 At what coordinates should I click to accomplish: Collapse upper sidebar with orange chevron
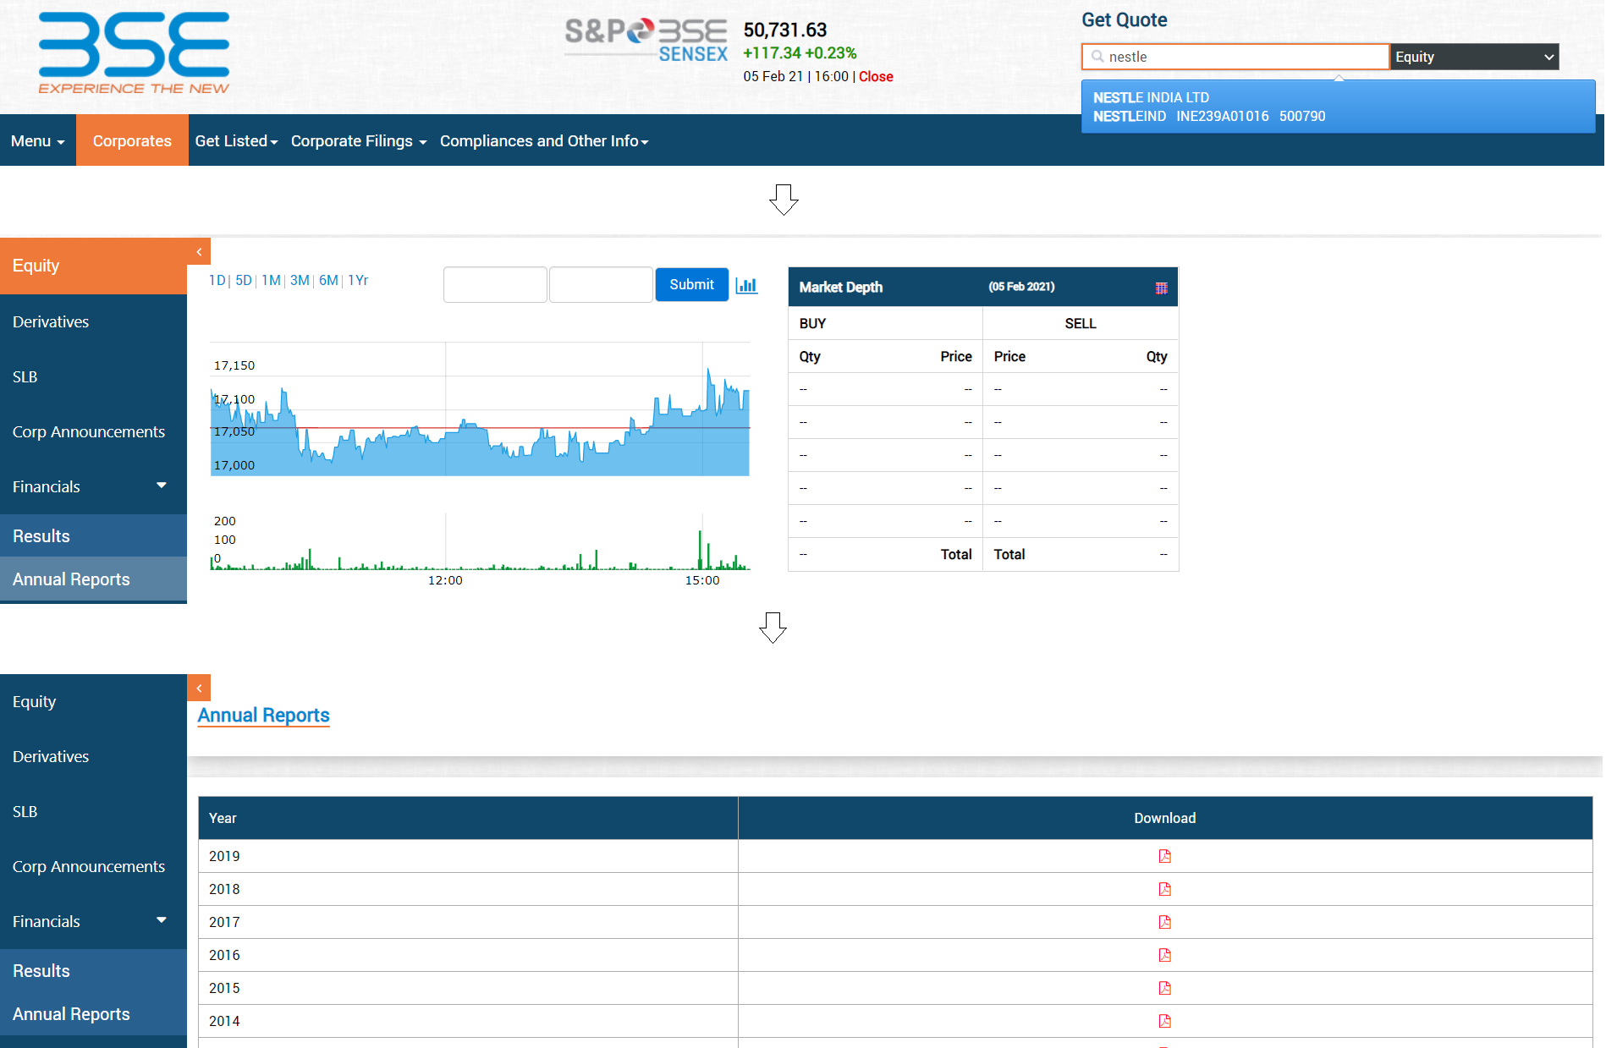(199, 252)
